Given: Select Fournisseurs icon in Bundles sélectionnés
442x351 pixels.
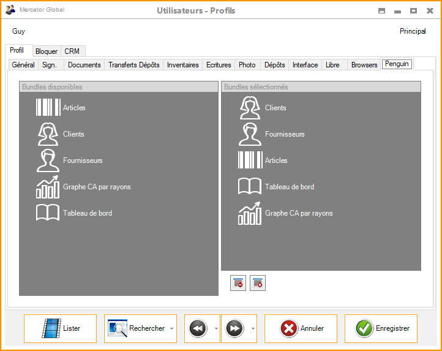Looking at the screenshot, I should coord(250,134).
